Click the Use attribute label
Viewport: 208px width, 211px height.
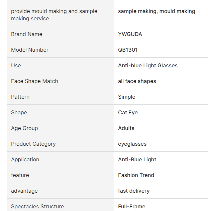16,66
